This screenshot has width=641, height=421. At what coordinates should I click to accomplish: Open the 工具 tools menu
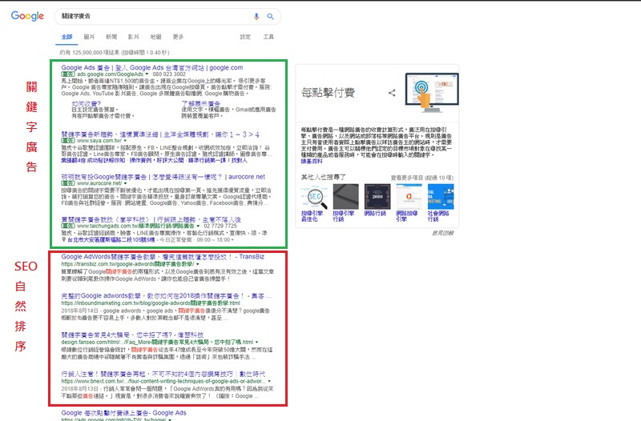[268, 37]
